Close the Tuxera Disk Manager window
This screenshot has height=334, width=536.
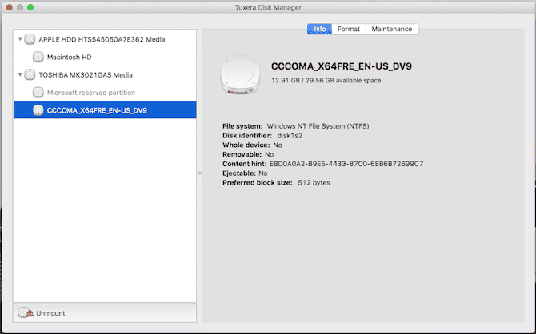point(10,7)
